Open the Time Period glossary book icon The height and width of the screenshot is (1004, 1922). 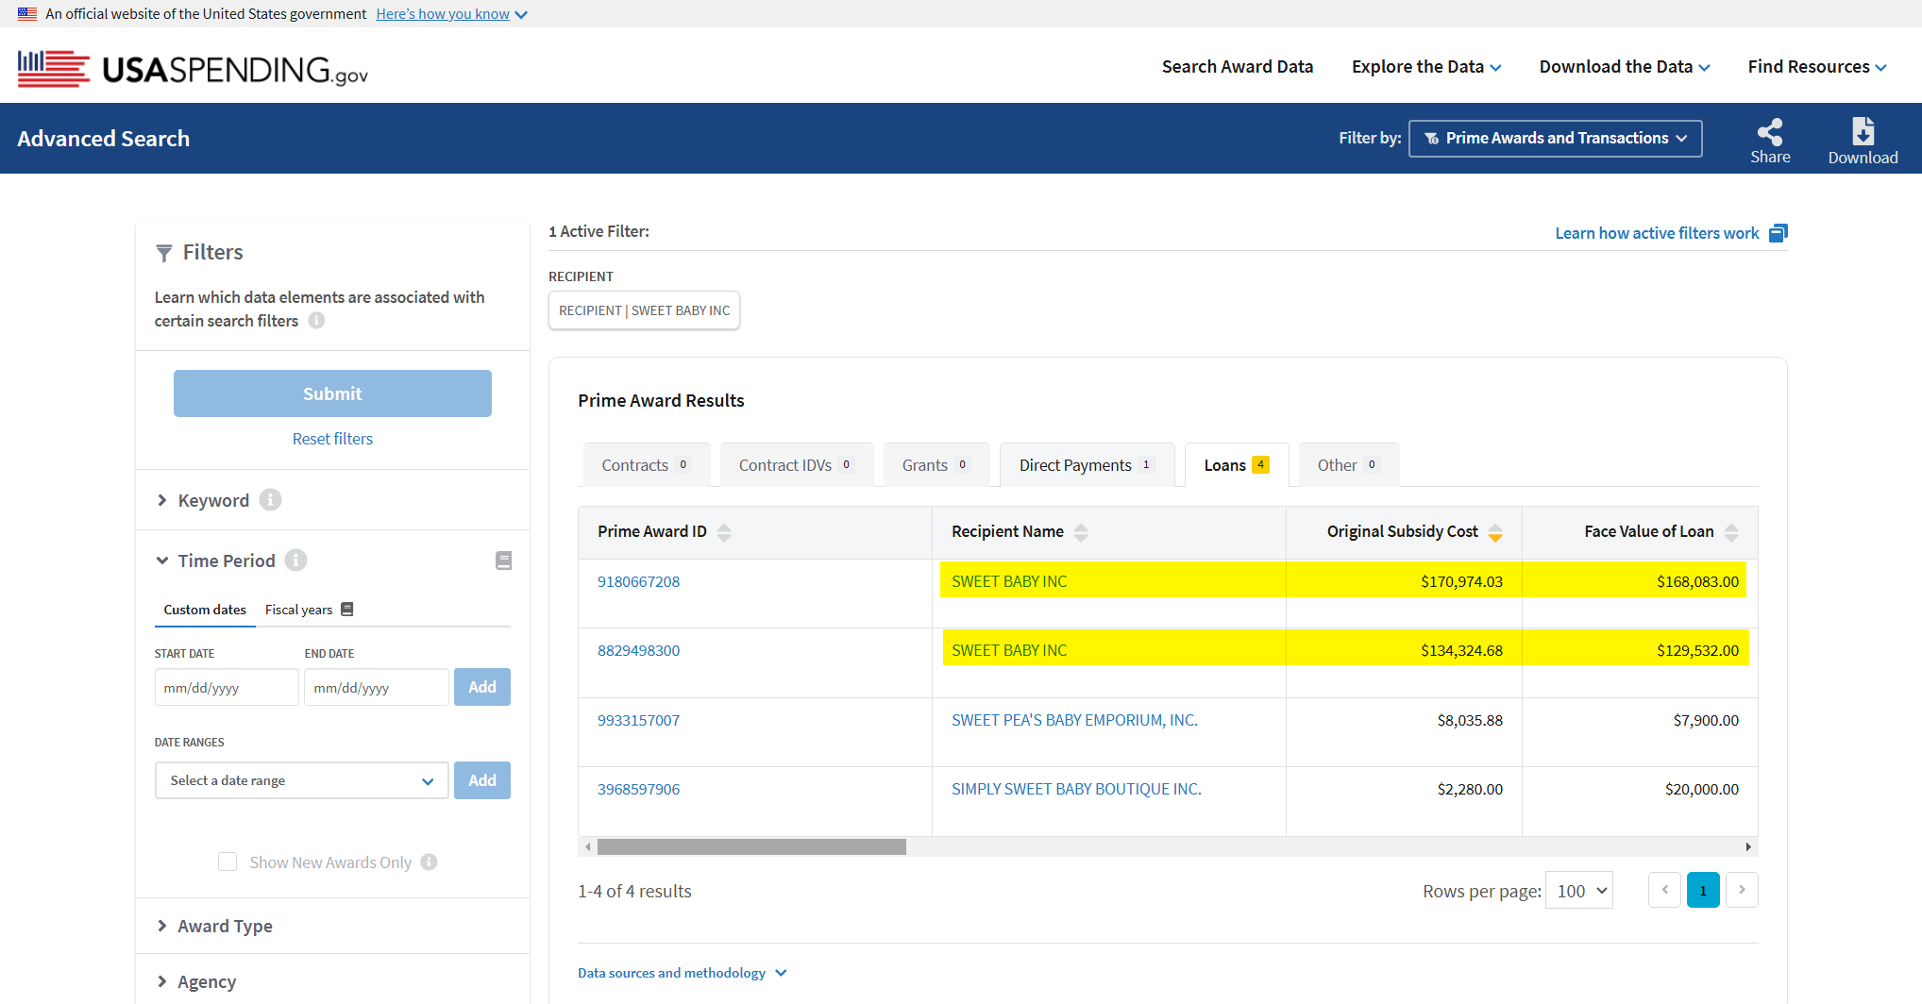pyautogui.click(x=503, y=561)
